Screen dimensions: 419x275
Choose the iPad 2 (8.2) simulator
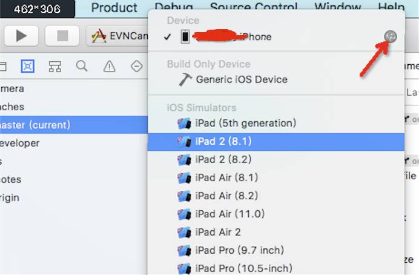click(276, 159)
